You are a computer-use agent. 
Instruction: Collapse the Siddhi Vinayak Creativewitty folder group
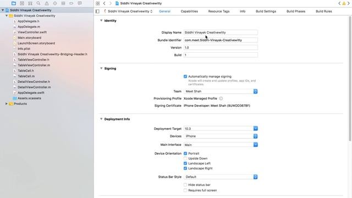click(x=7, y=16)
